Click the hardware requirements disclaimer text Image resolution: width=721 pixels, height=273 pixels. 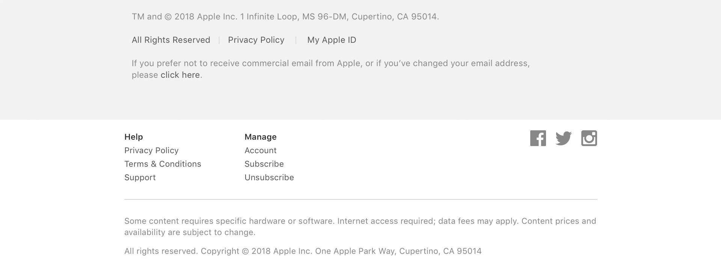(360, 226)
